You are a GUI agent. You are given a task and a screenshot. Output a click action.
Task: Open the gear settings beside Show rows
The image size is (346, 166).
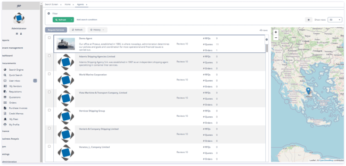click(309, 20)
